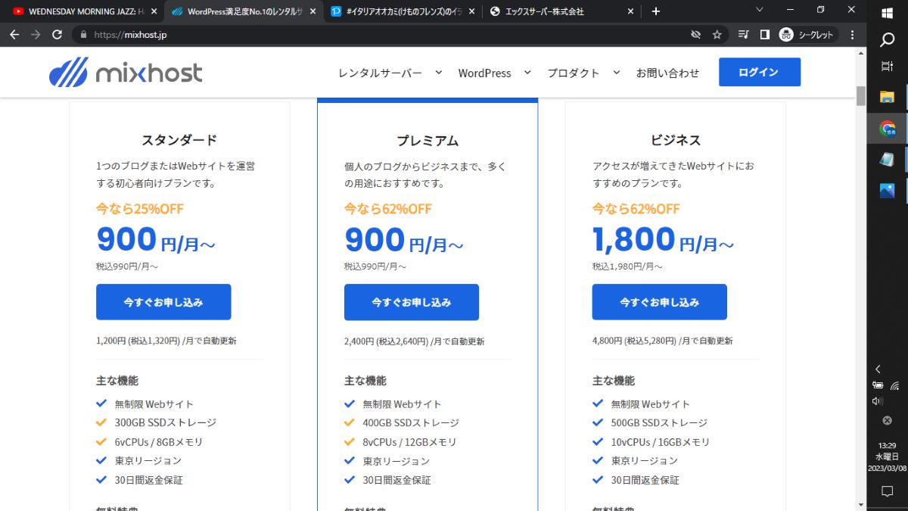Toggle the Chrome side panel icon
Viewport: 908px width, 511px height.
(x=764, y=35)
